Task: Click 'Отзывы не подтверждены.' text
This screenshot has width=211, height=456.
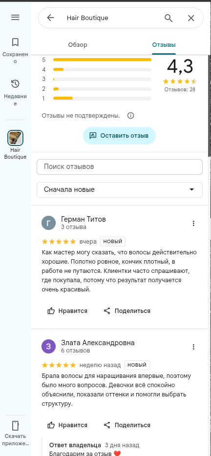Action: [x=81, y=116]
